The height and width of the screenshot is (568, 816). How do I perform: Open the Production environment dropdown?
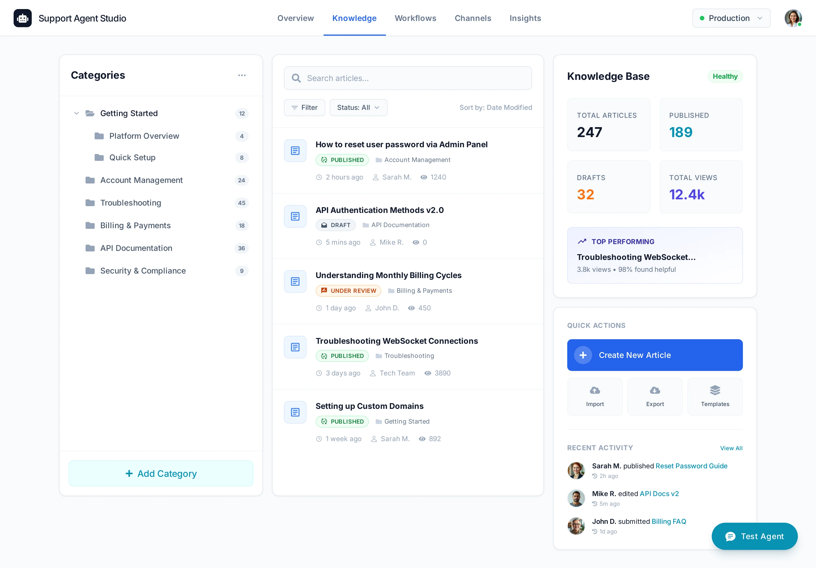pyautogui.click(x=731, y=18)
